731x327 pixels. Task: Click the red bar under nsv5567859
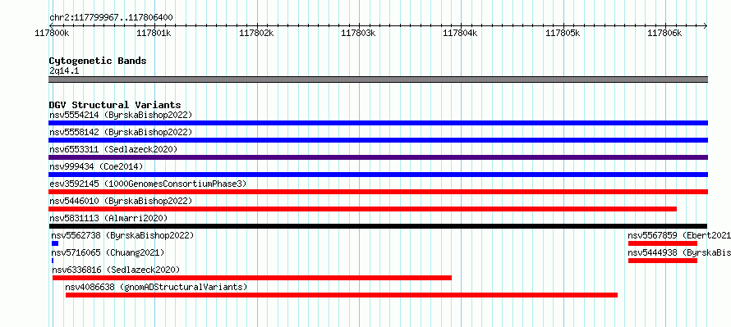pyautogui.click(x=663, y=243)
